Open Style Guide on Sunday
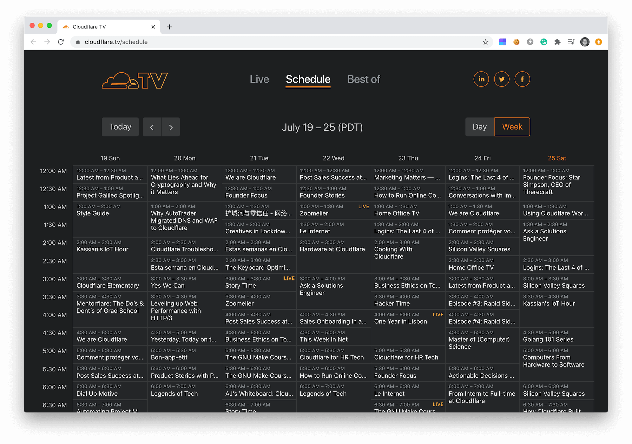 pos(110,219)
